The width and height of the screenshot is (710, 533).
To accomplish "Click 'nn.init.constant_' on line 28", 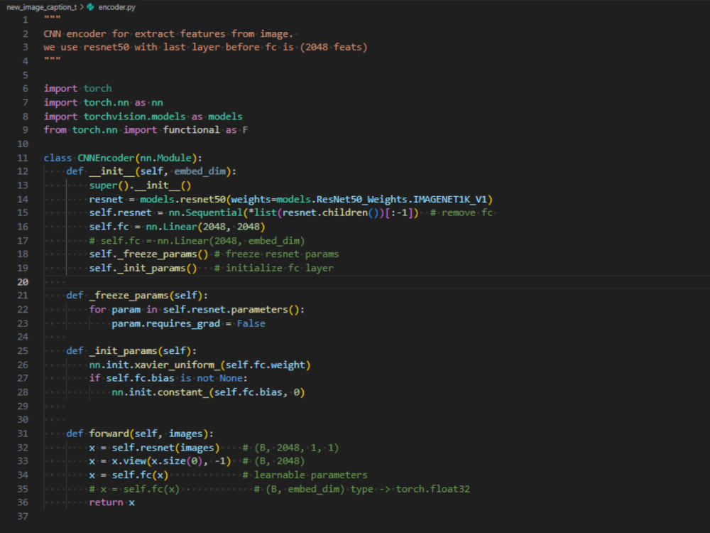I will [x=160, y=392].
